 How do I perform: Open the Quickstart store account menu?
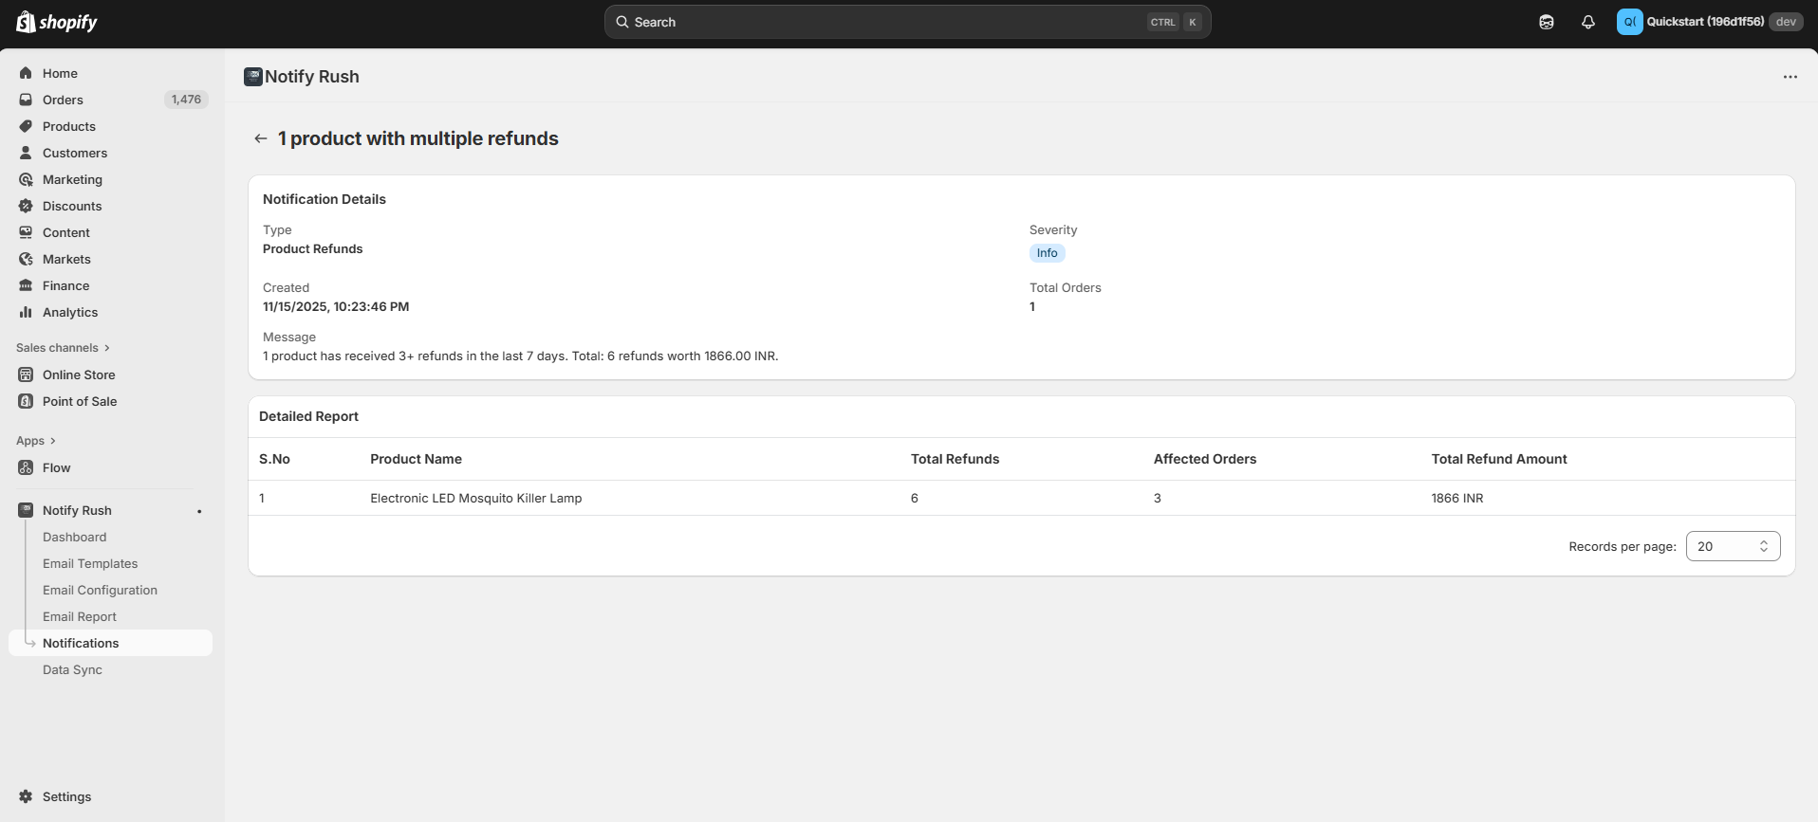click(1707, 22)
